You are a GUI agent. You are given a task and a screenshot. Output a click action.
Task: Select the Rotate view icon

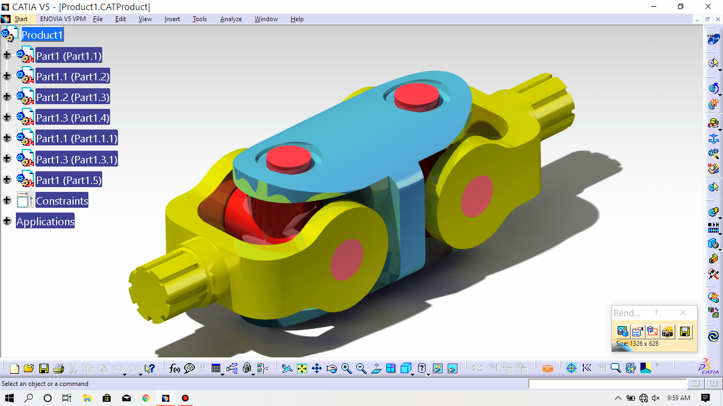(331, 368)
